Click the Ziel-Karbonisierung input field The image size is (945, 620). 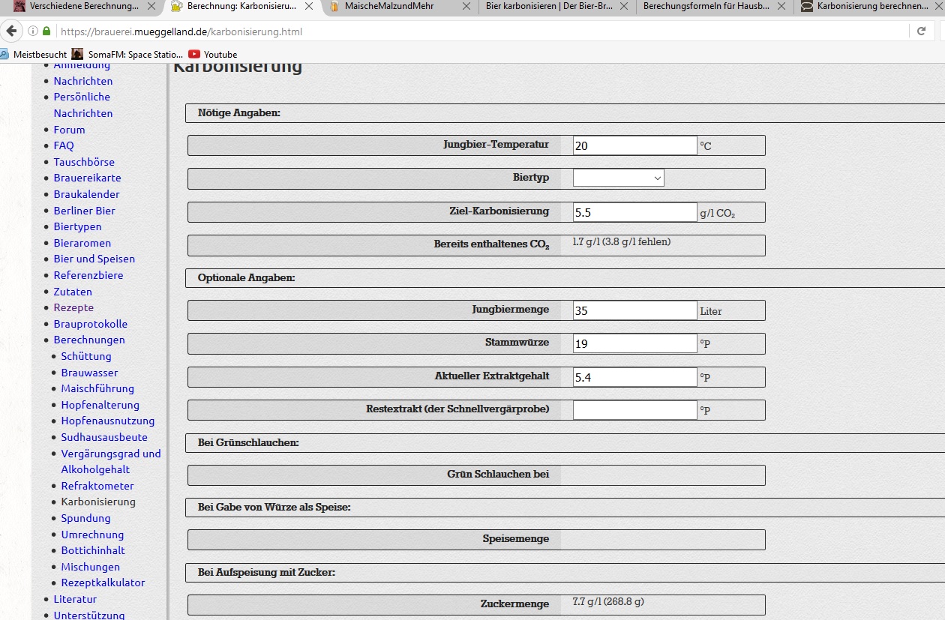(634, 212)
